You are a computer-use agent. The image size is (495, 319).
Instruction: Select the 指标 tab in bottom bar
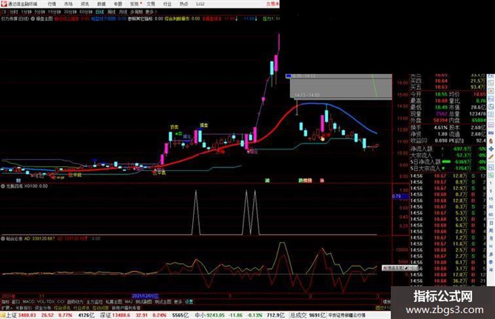[x=5, y=302]
